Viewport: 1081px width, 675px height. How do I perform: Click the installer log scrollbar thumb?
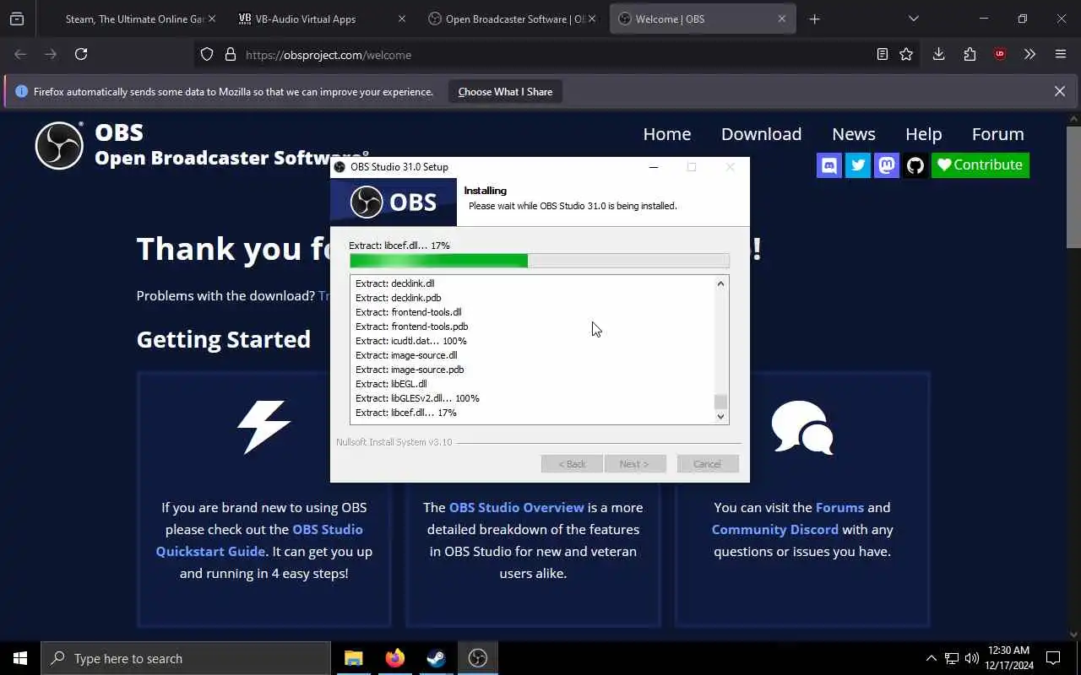(720, 402)
